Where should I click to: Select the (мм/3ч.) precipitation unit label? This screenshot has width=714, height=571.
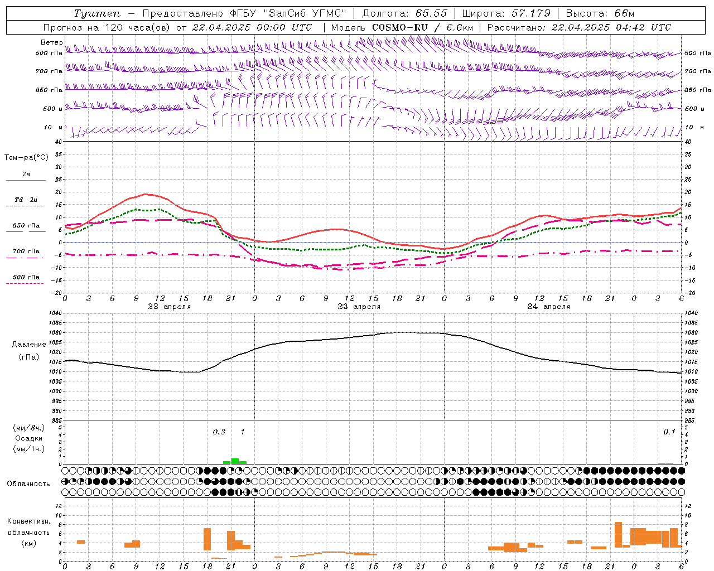[x=29, y=428]
